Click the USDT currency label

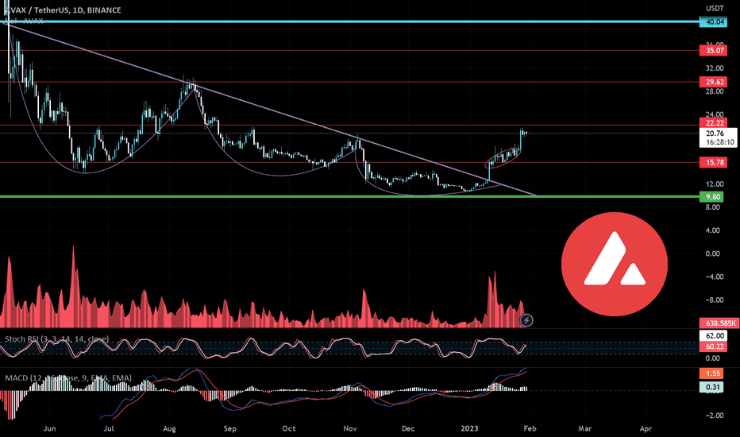point(715,9)
